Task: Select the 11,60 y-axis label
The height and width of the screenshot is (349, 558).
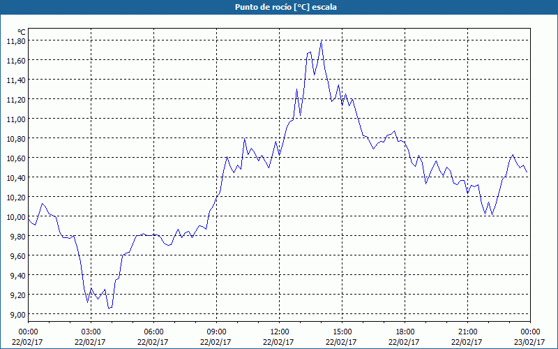Action: (16, 61)
